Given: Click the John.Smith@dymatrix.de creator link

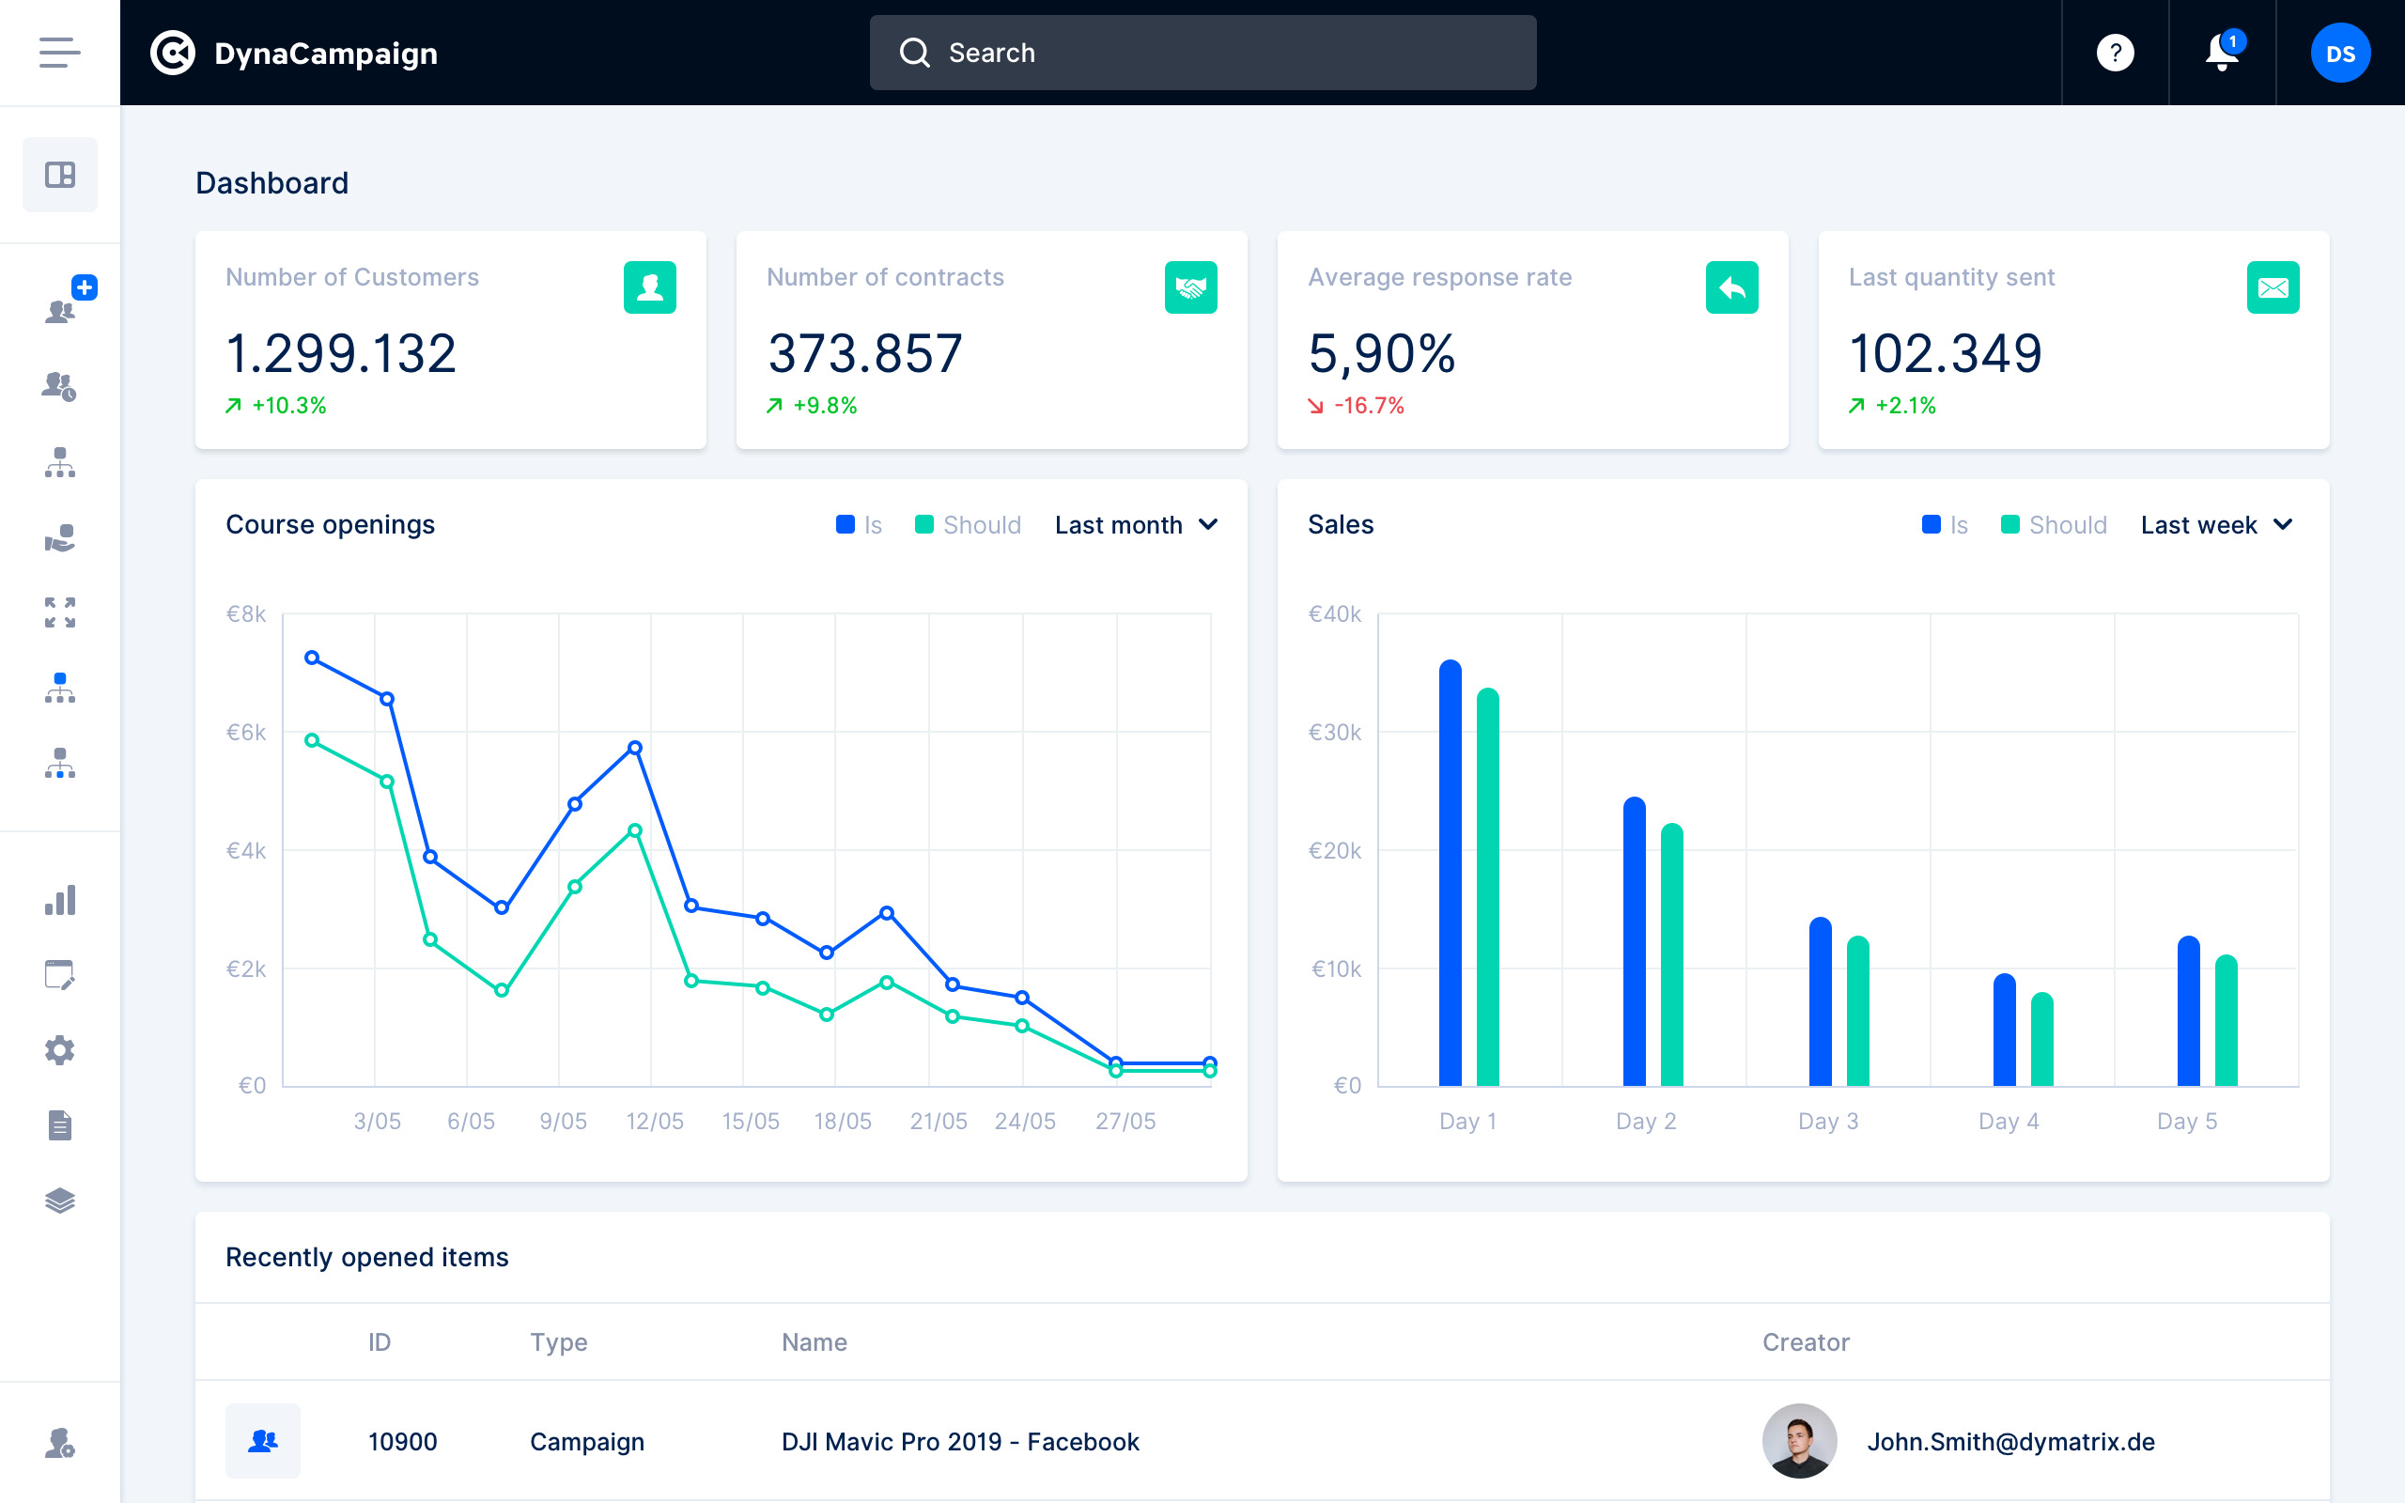Looking at the screenshot, I should point(2009,1441).
